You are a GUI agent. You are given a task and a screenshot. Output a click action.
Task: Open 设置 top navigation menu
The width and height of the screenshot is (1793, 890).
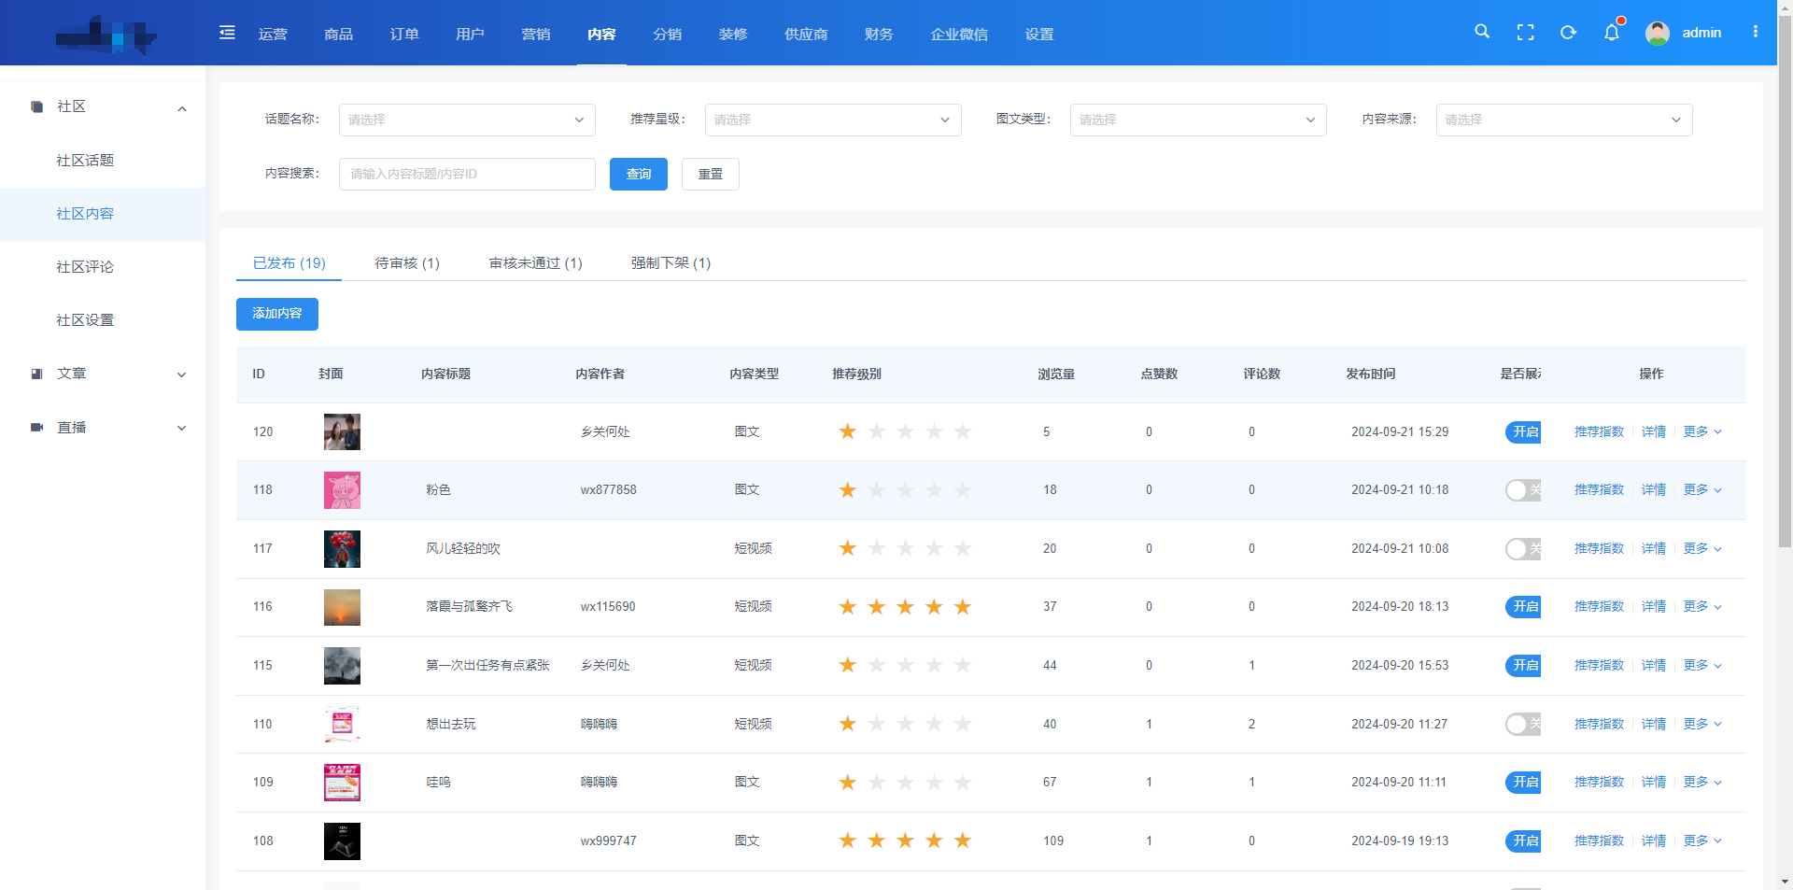click(x=1039, y=34)
